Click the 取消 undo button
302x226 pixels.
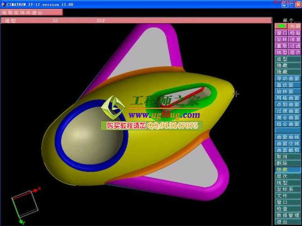pos(288,157)
